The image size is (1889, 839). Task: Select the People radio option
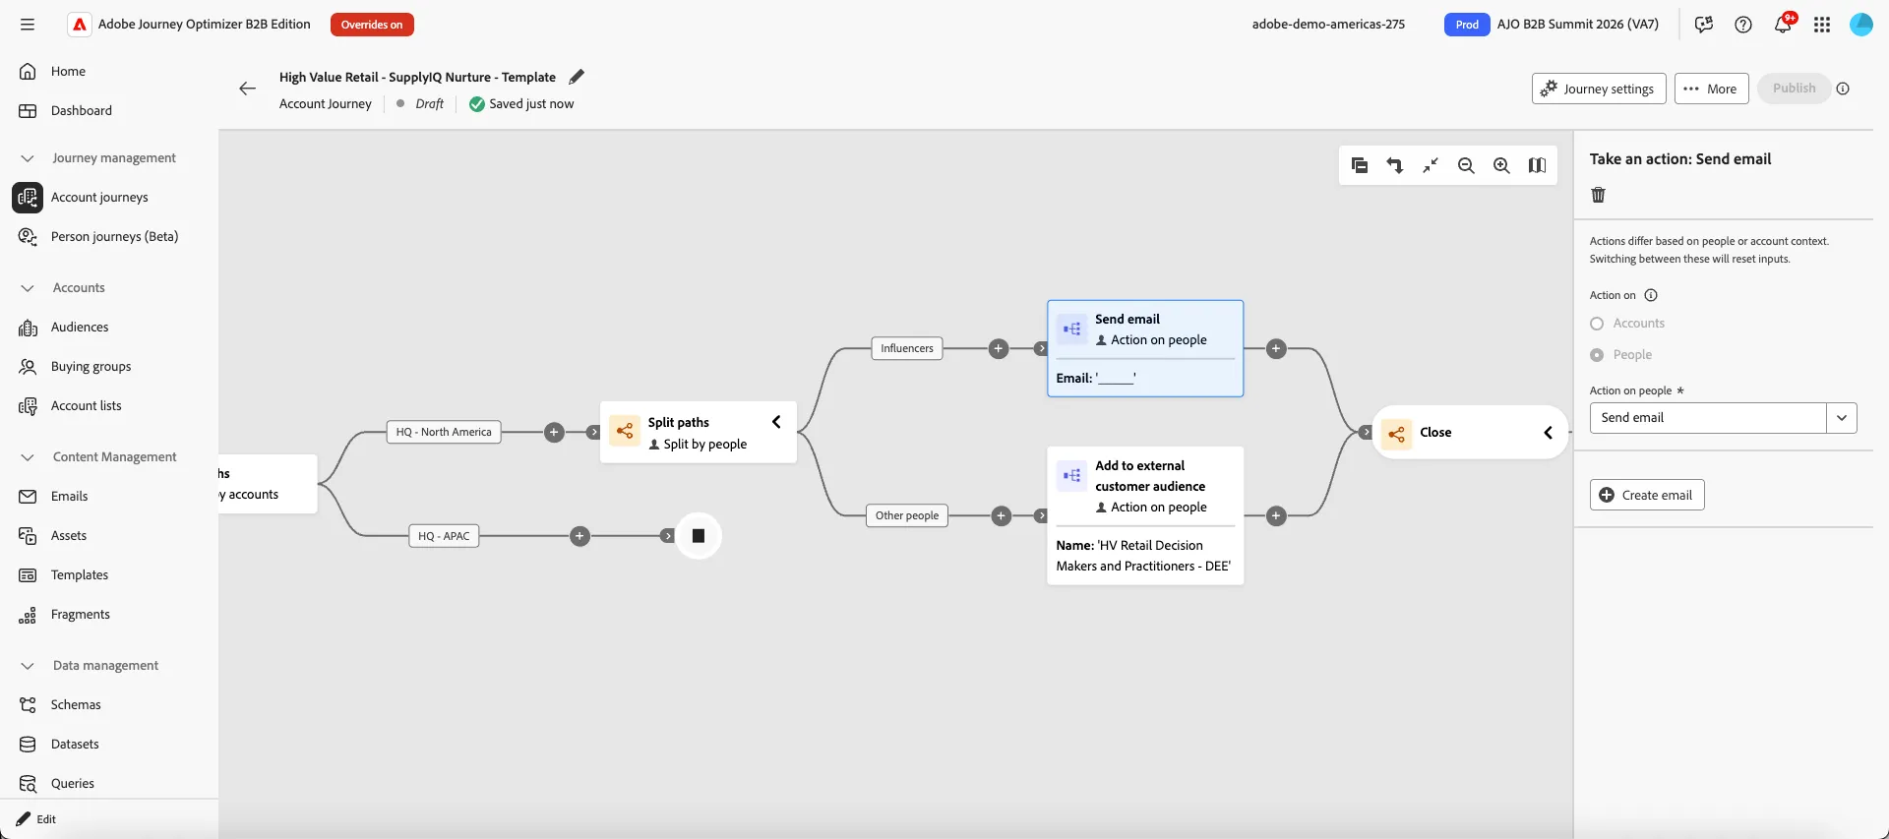pyautogui.click(x=1597, y=355)
